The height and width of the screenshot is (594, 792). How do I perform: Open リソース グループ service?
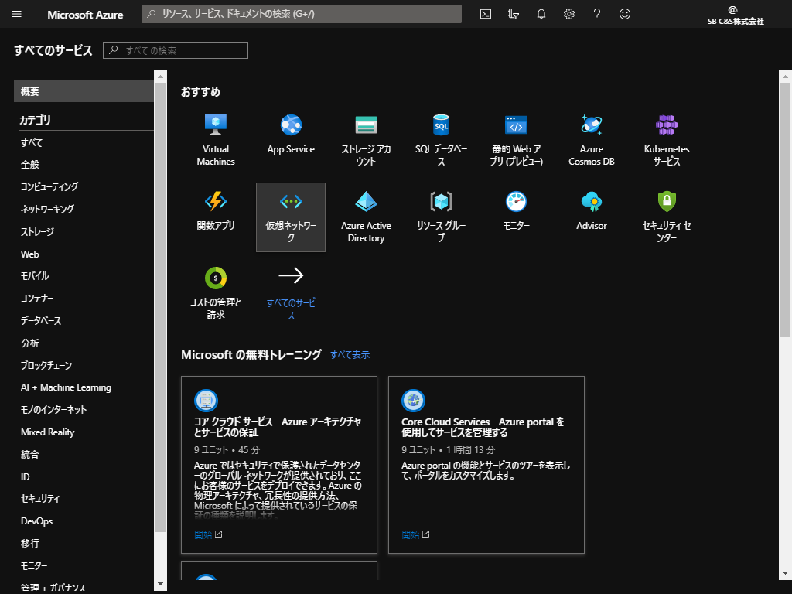click(441, 217)
